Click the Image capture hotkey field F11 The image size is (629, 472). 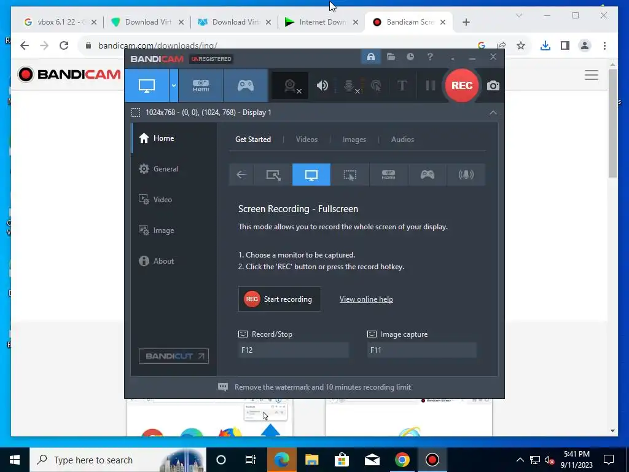(422, 350)
